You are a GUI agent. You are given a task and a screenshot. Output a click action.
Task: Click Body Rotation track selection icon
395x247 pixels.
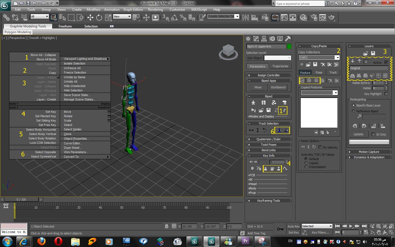tap(264, 130)
